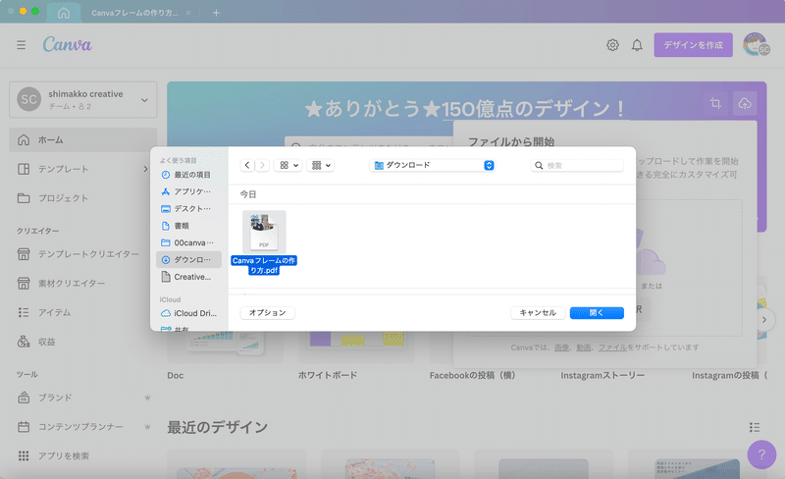
Task: Click the デザインを作成 button
Action: point(693,45)
